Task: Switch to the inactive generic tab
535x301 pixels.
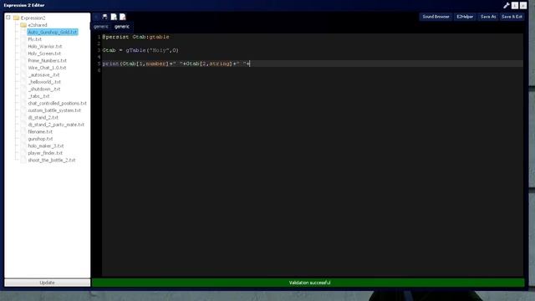Action: click(x=101, y=27)
